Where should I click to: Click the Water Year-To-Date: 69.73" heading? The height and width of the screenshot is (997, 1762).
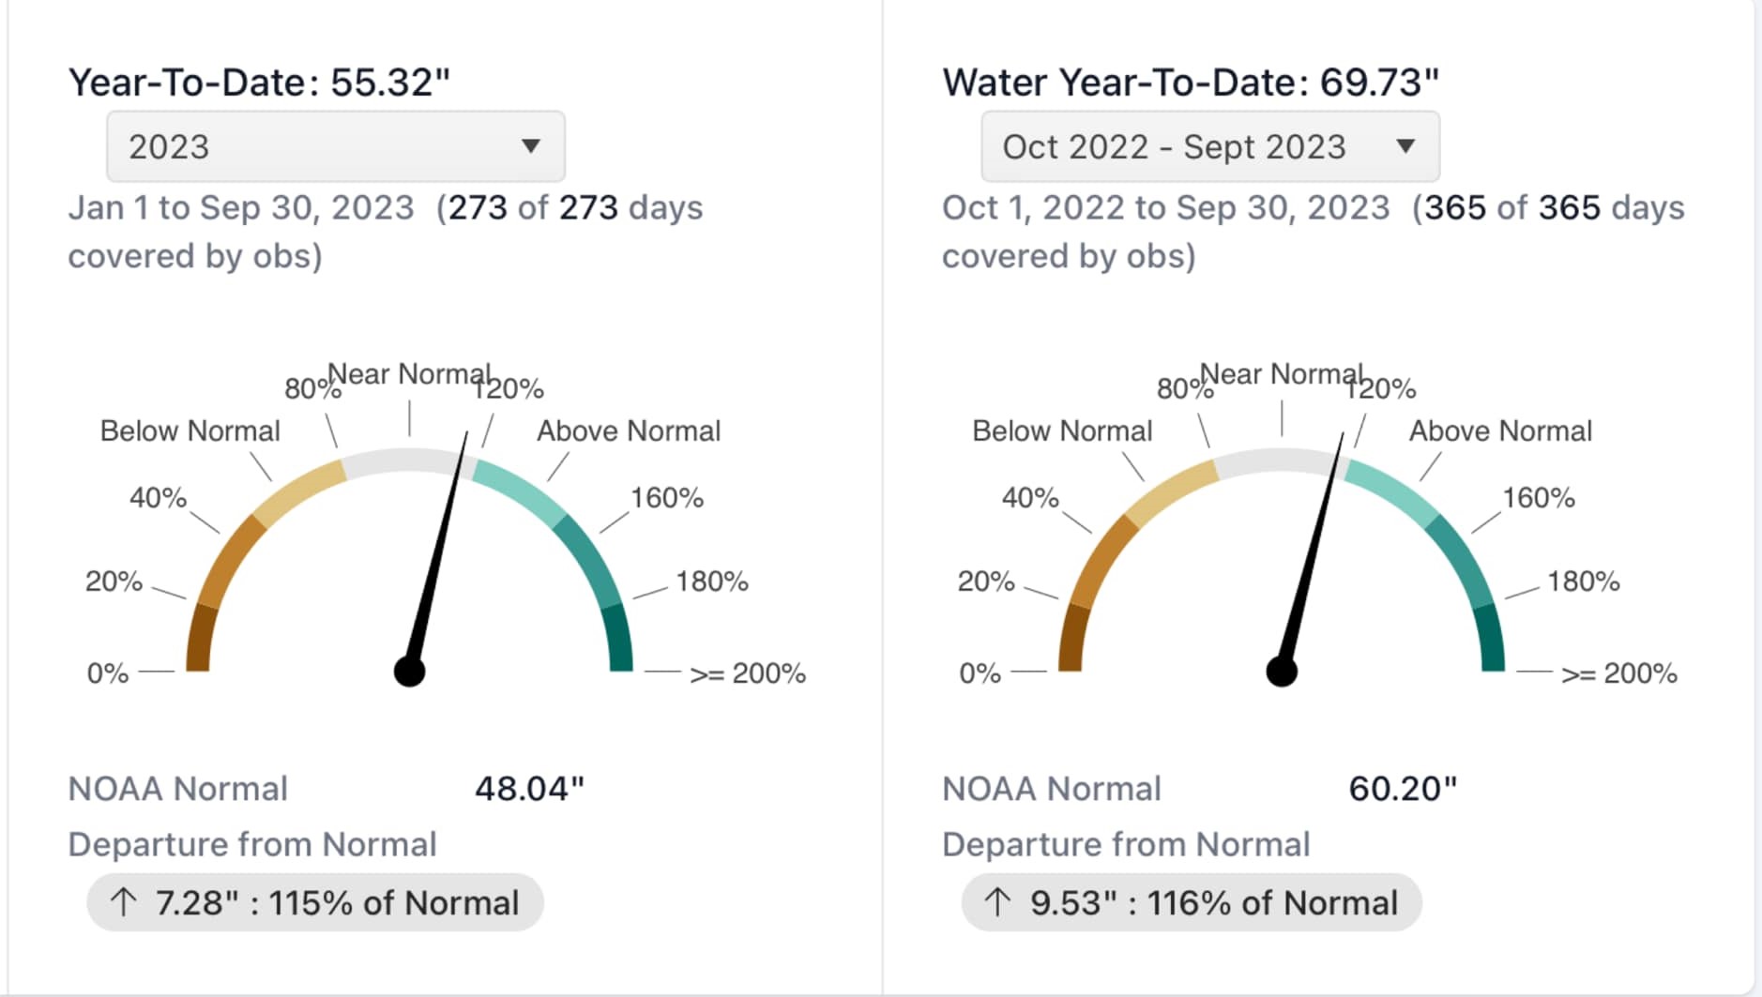tap(1190, 83)
